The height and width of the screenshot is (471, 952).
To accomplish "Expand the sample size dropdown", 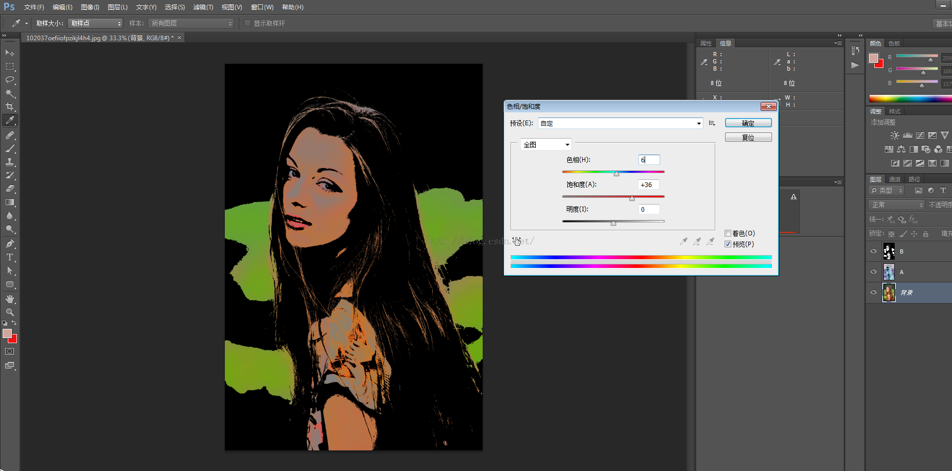I will click(95, 24).
